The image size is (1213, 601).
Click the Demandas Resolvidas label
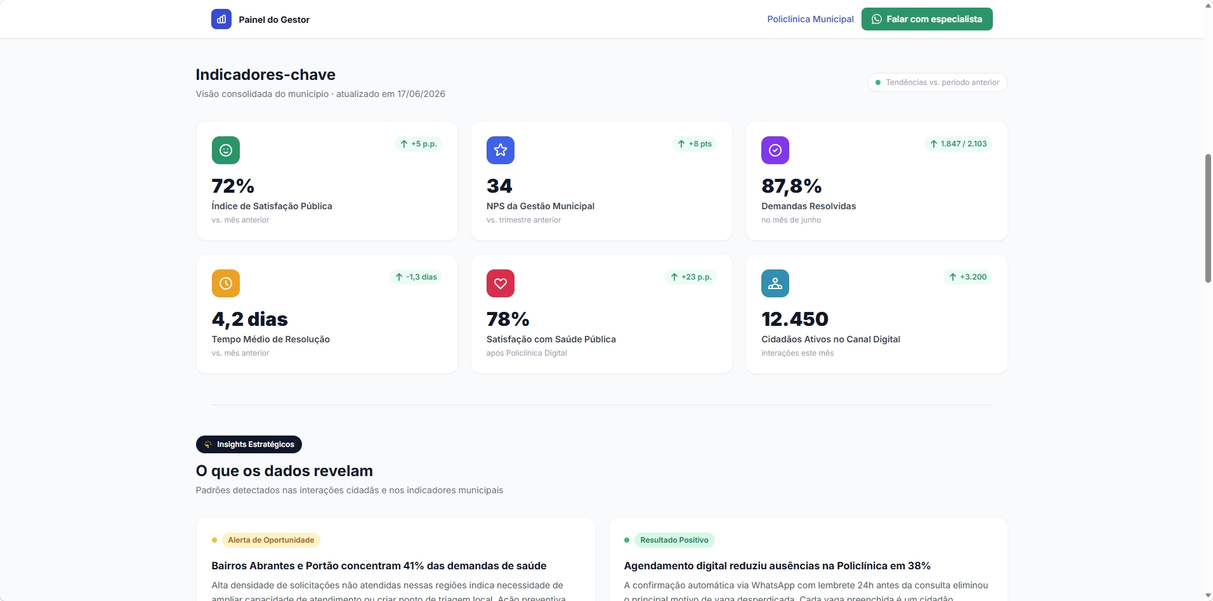click(809, 206)
